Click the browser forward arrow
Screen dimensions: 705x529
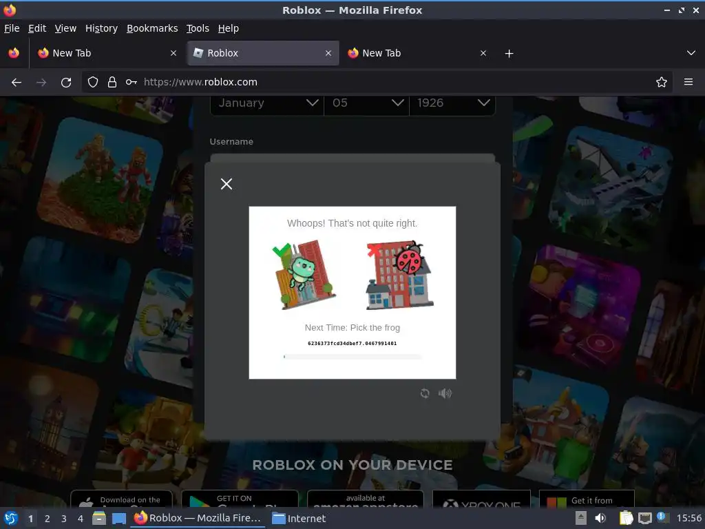click(x=41, y=83)
